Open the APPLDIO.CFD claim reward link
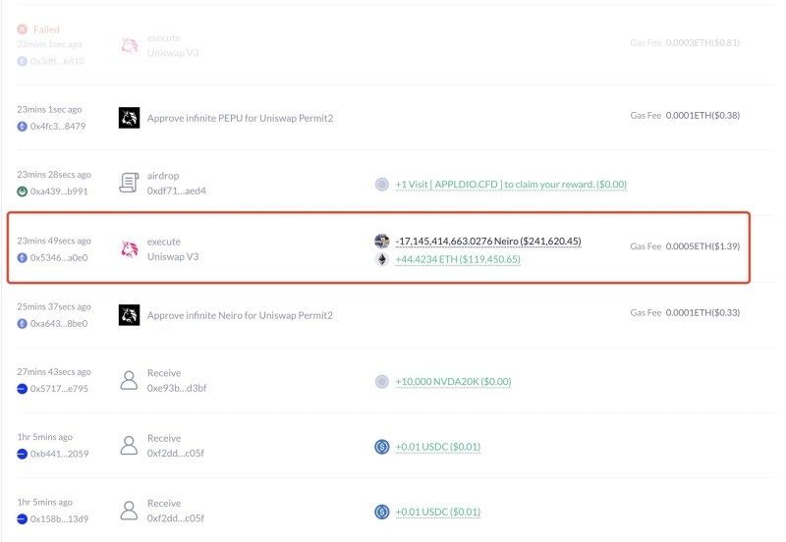The width and height of the screenshot is (786, 542). tap(510, 185)
